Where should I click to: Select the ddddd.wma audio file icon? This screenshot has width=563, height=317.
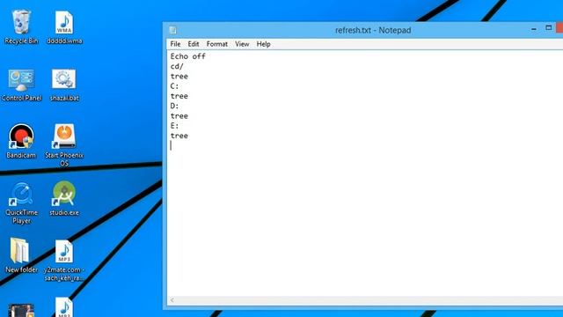tap(64, 27)
